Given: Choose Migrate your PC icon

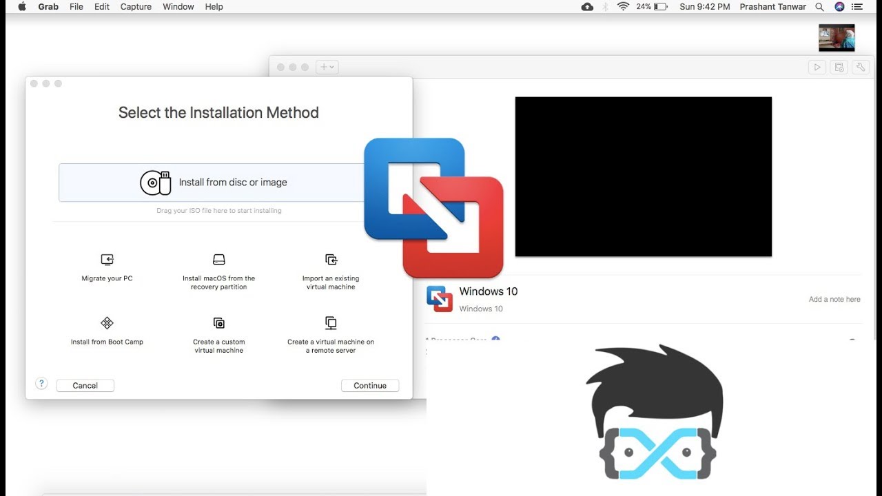Looking at the screenshot, I should tap(107, 260).
